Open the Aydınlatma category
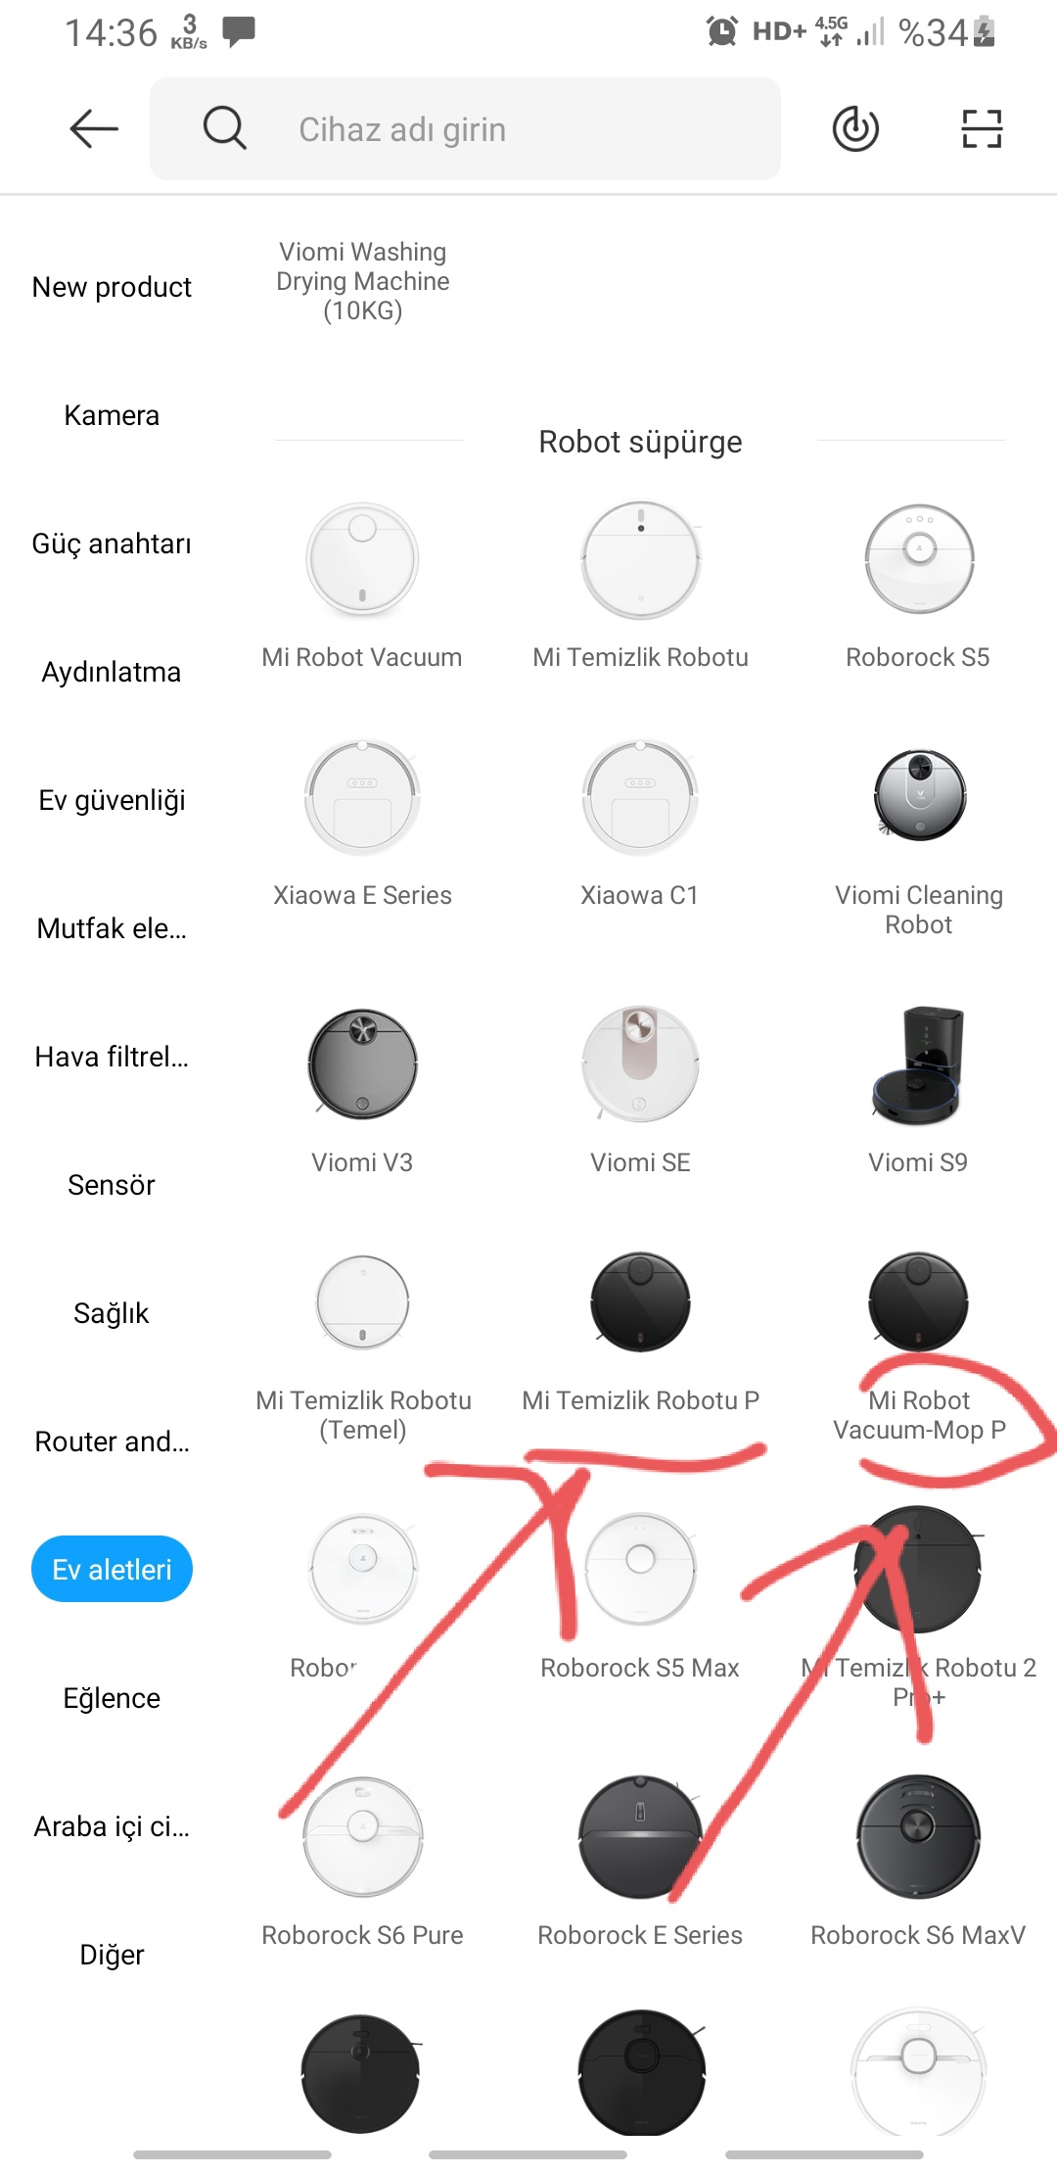Viewport: 1057px width, 2174px height. [112, 672]
